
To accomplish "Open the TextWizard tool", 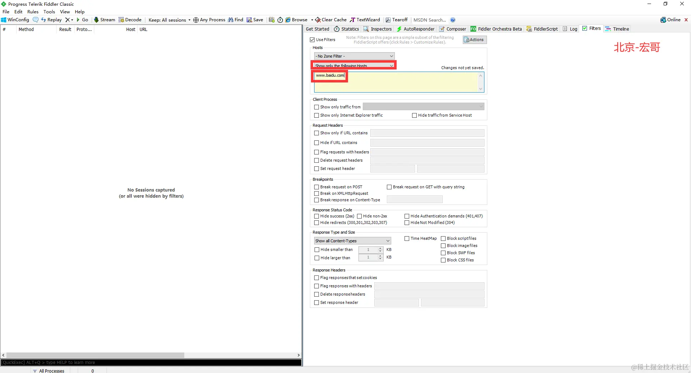I will pyautogui.click(x=365, y=20).
